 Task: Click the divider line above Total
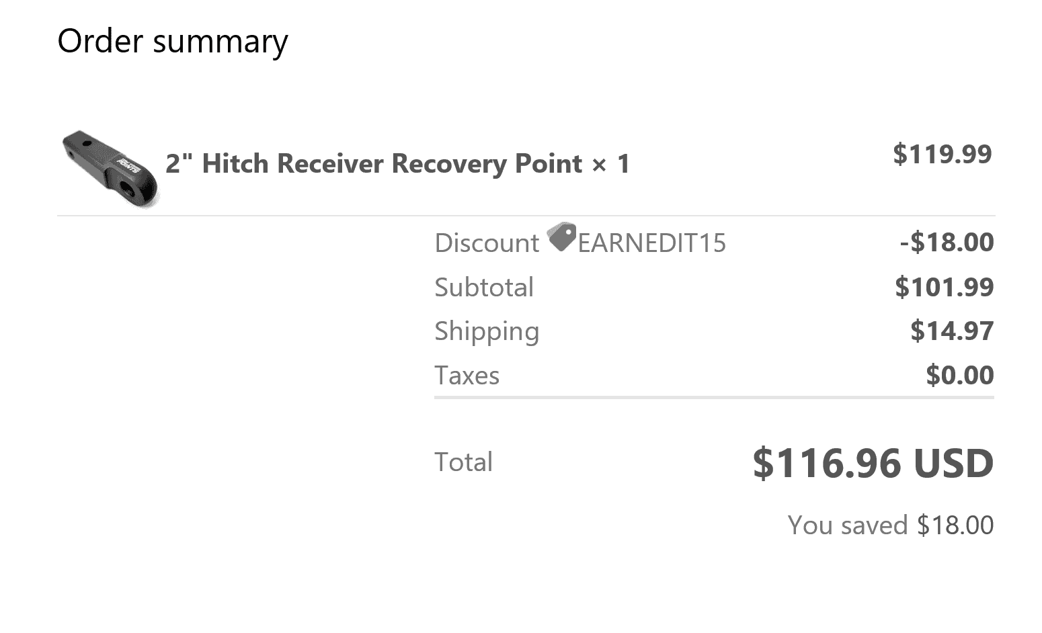[714, 398]
